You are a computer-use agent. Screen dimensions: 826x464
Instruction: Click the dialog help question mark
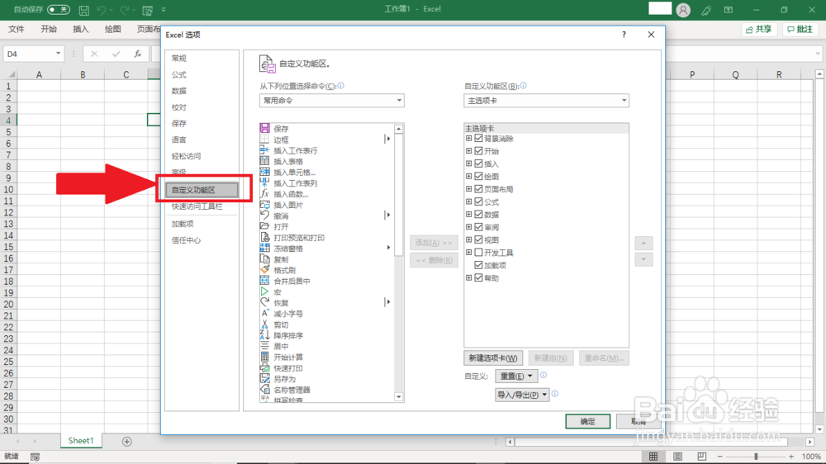624,35
